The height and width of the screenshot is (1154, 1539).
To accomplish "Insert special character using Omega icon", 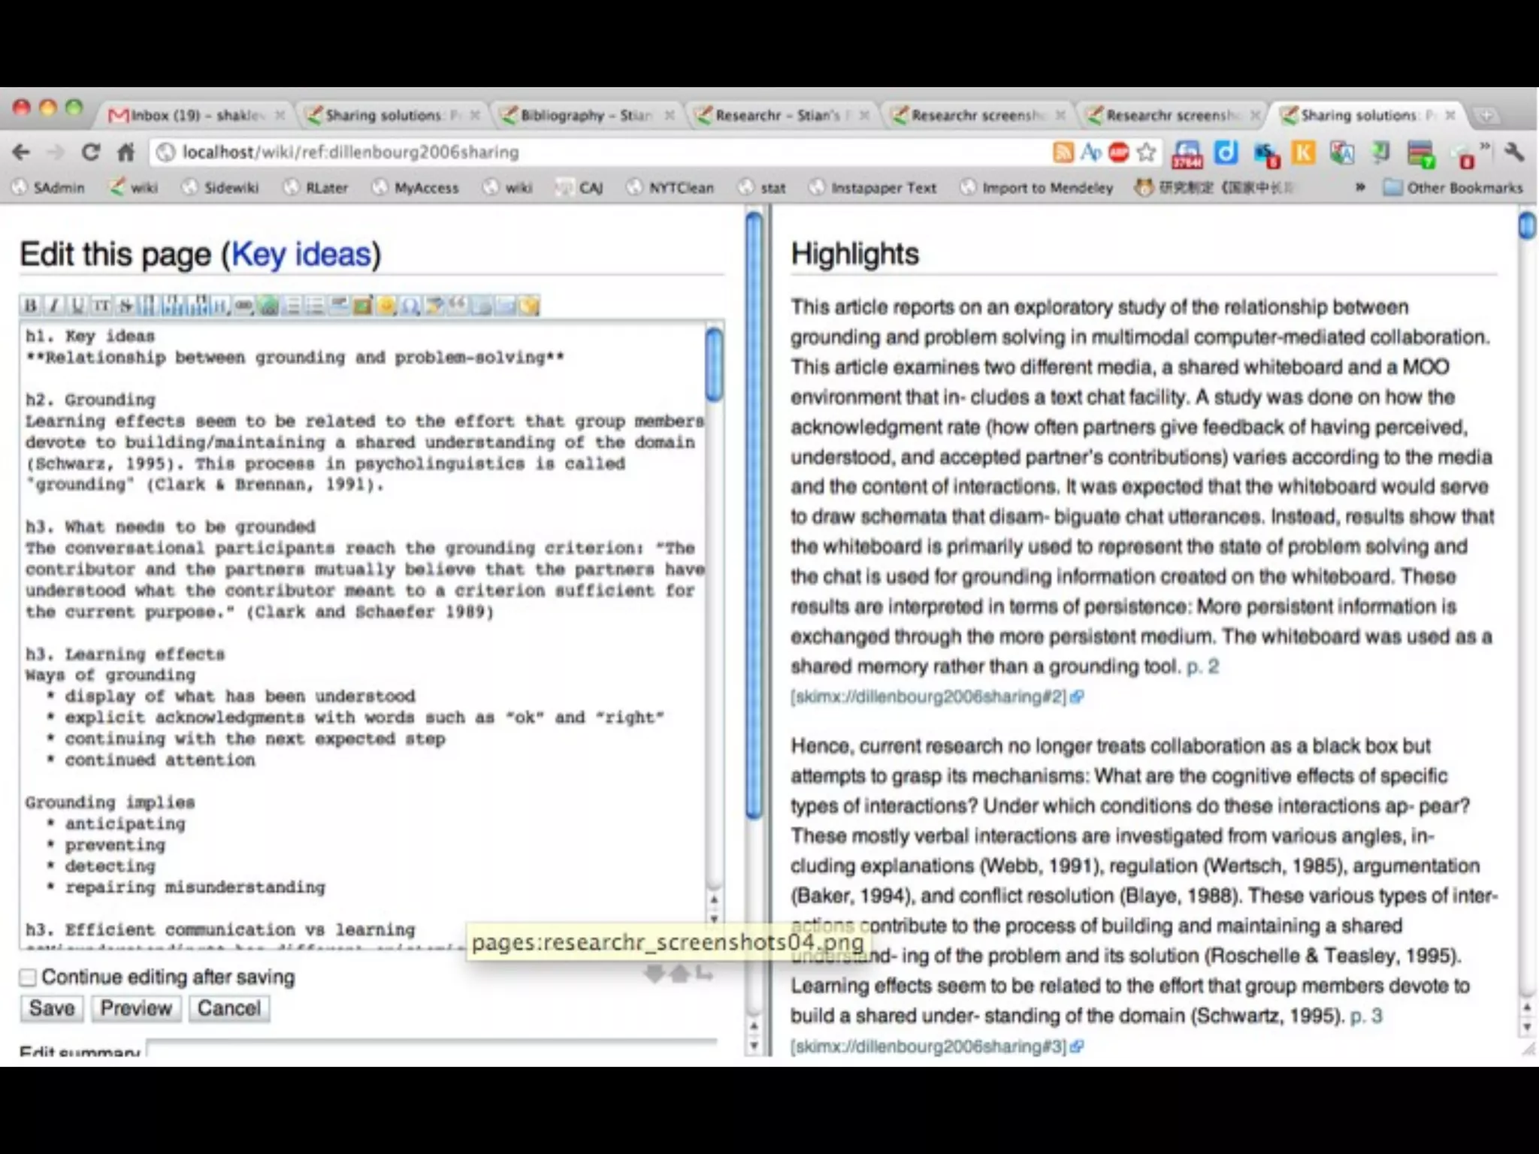I will 410,306.
